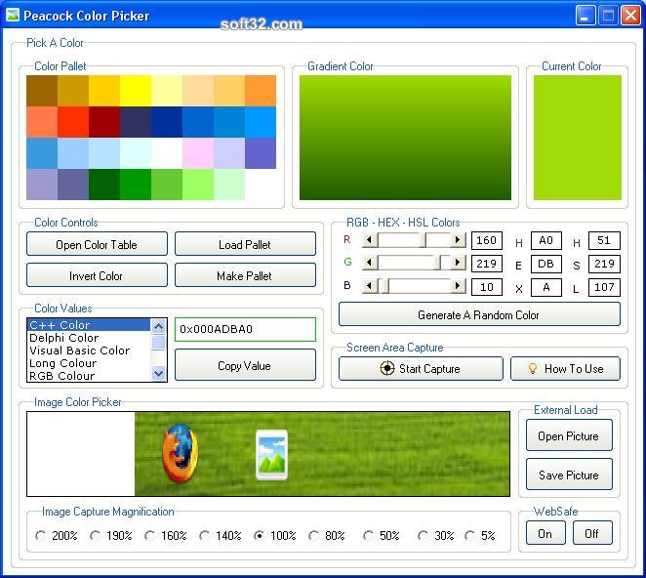
Task: Click the left arrow of the G slider
Action: (x=370, y=263)
